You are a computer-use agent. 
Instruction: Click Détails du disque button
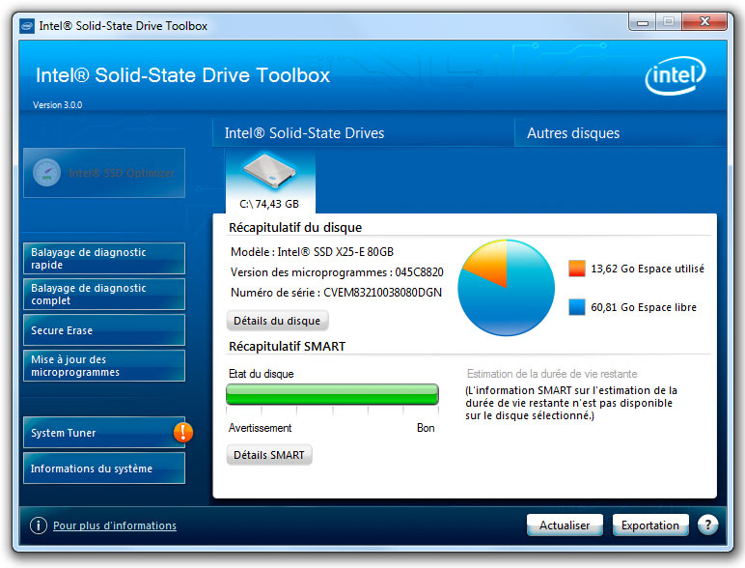(x=278, y=321)
